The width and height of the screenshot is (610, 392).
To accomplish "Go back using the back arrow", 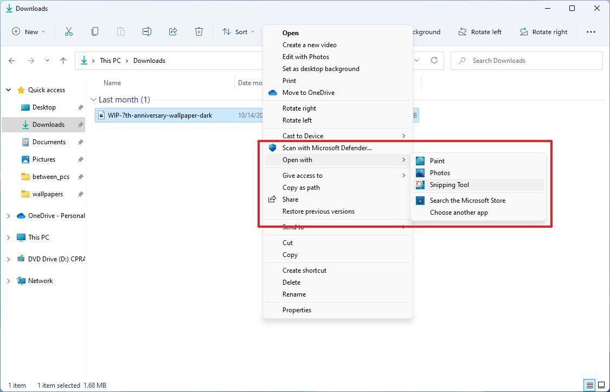I will (12, 60).
